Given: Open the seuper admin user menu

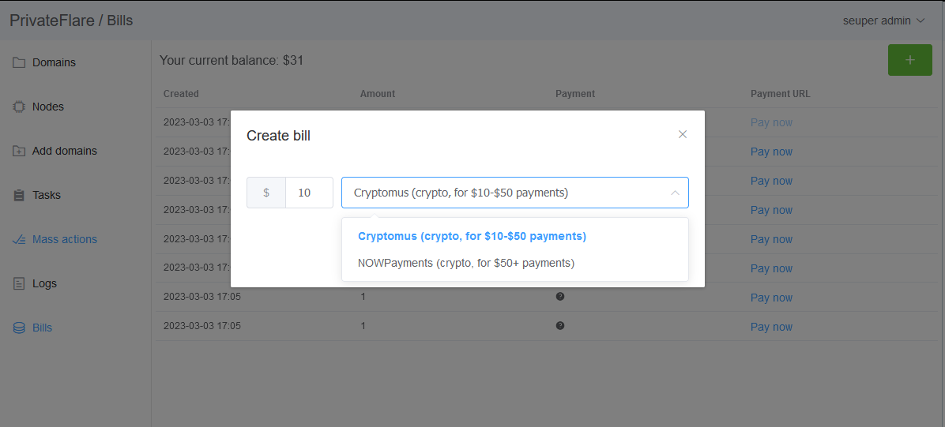Looking at the screenshot, I should [x=883, y=21].
